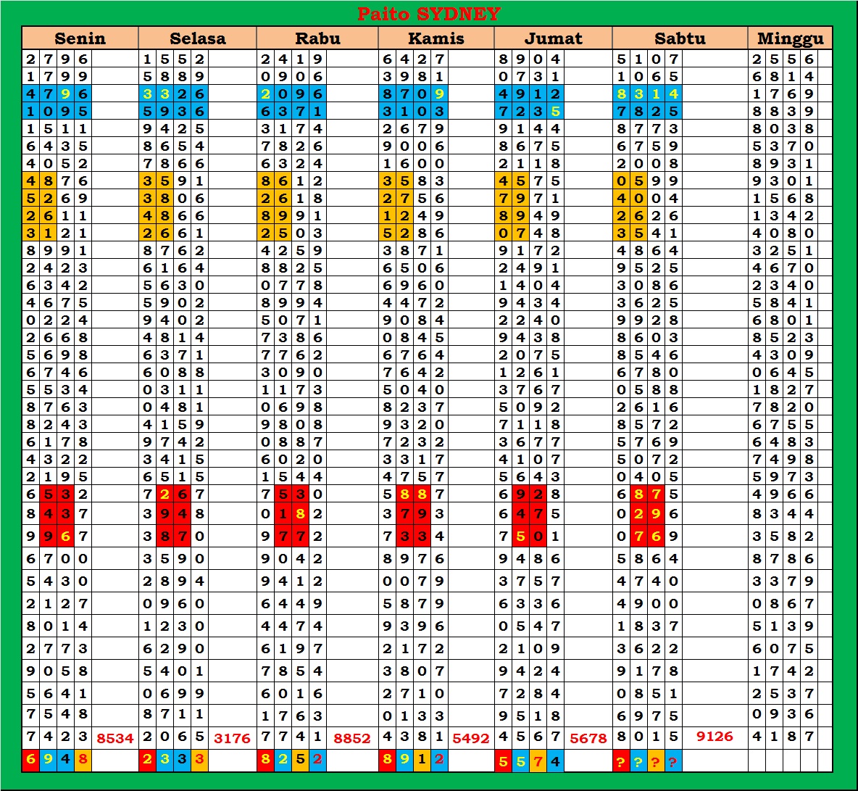Select the Sabtu column header

(x=680, y=38)
